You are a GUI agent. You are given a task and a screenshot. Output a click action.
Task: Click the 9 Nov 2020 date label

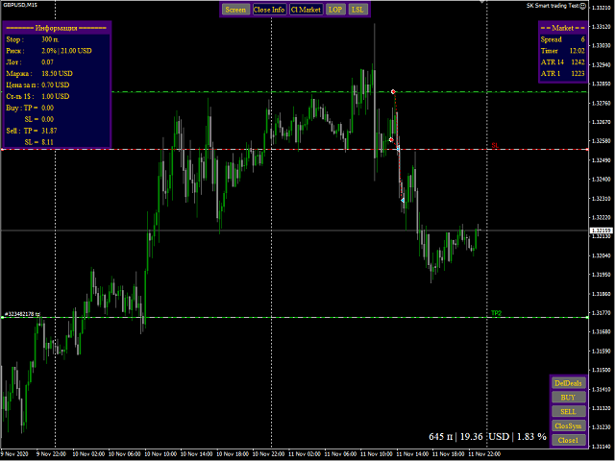click(14, 454)
